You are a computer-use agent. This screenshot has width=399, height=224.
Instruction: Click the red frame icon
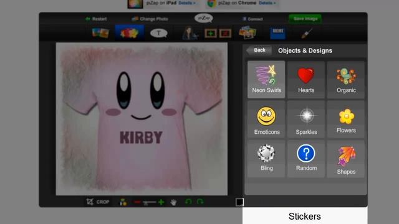tap(225, 33)
